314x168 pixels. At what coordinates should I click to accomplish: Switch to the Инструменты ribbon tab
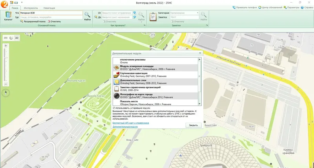[x=31, y=8]
